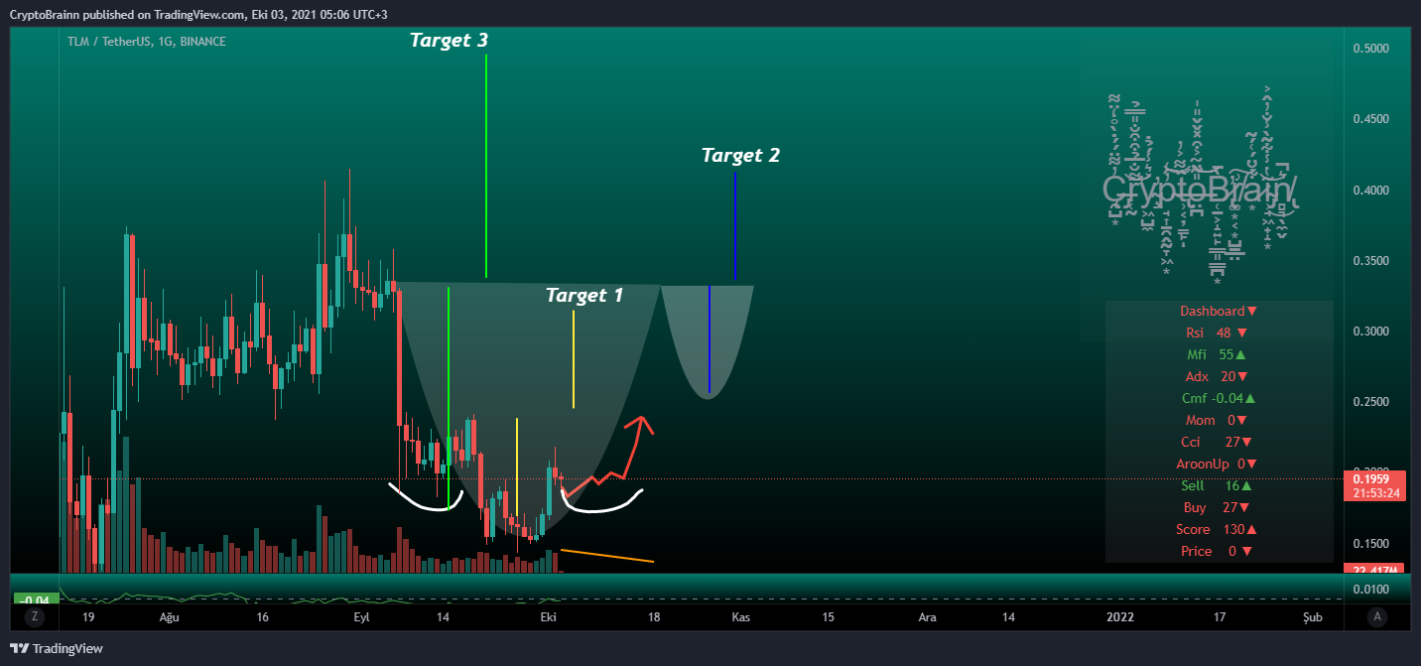
Task: Click the 17 date on time axis
Action: click(x=1219, y=616)
